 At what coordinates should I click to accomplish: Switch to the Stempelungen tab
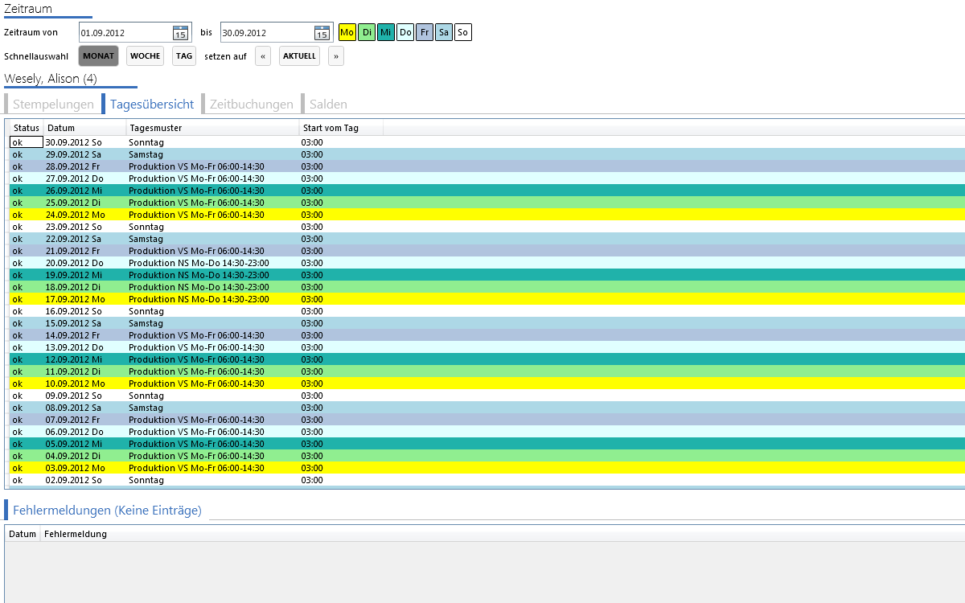point(53,105)
